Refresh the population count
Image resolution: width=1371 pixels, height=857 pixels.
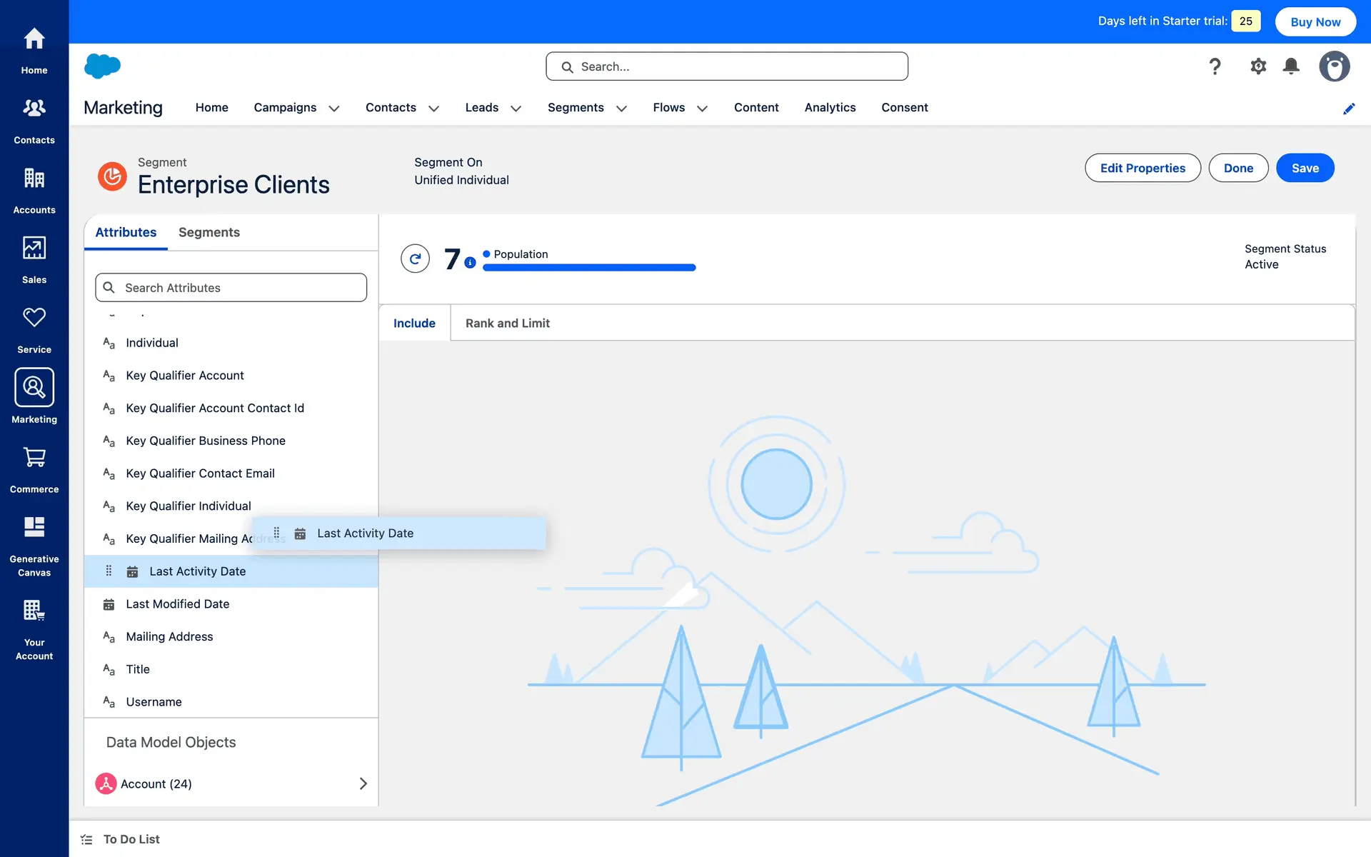[415, 259]
